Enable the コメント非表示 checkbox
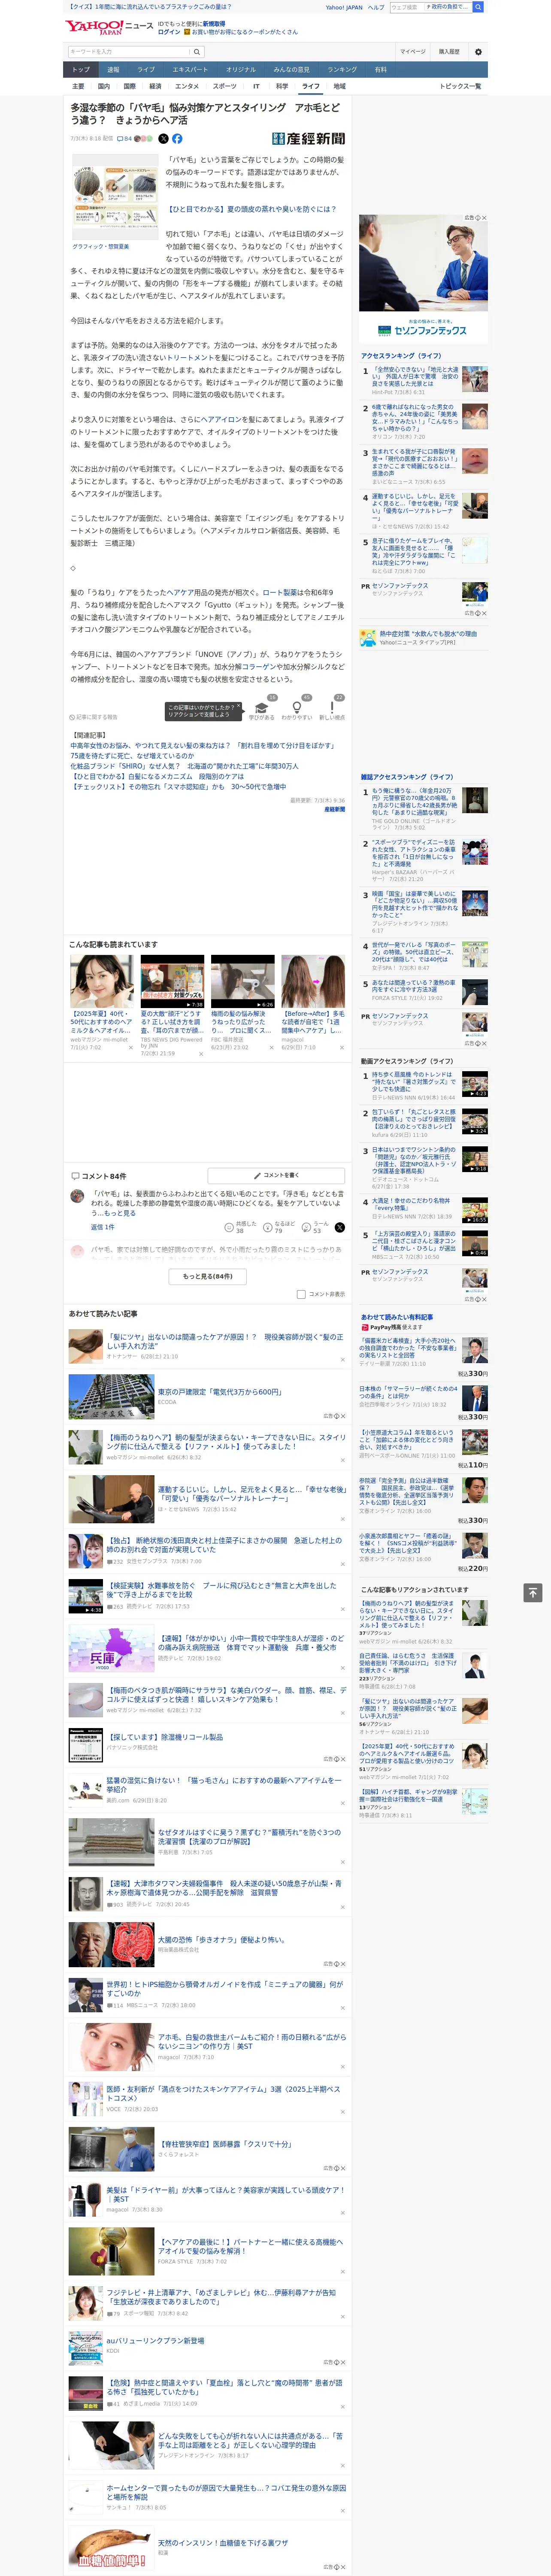 tap(301, 1294)
